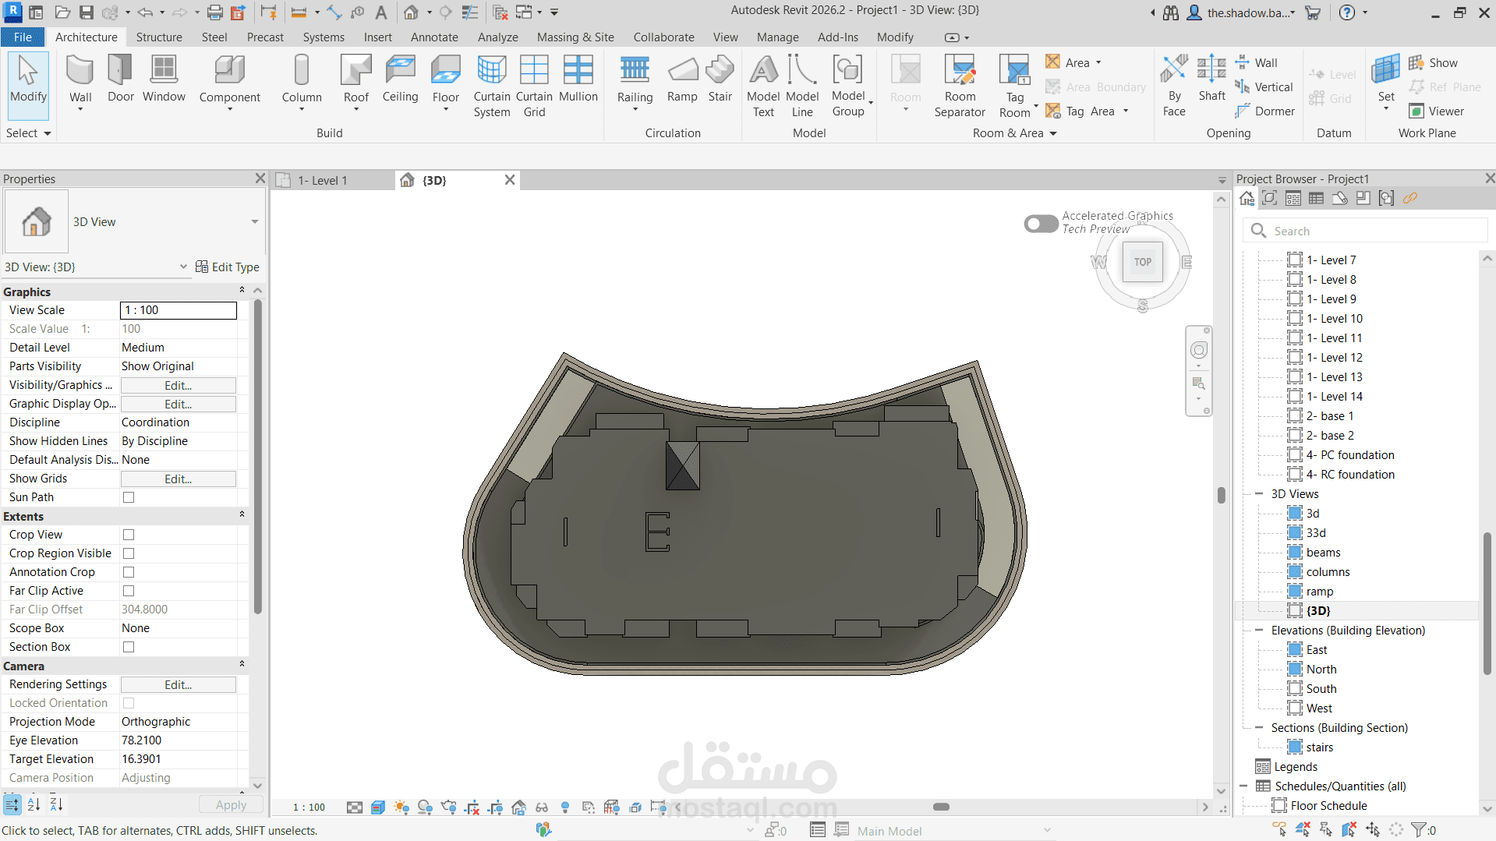Select the beams 3D view in browser
This screenshot has width=1496, height=841.
tap(1323, 553)
